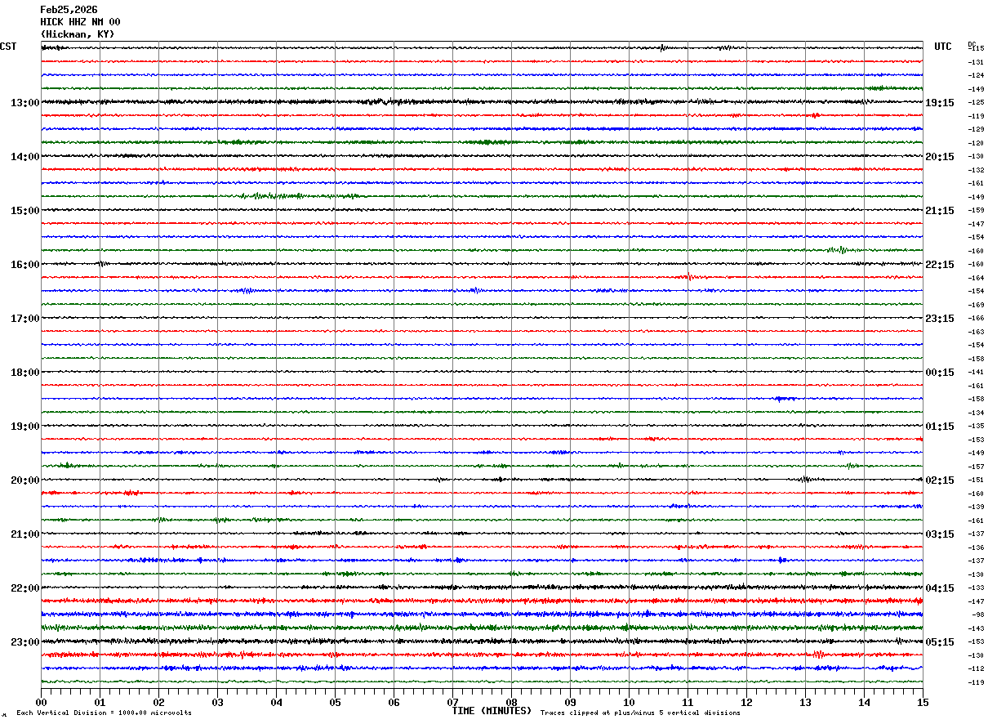
Task: Click the 05:15 UTC time label
Action: (x=939, y=642)
